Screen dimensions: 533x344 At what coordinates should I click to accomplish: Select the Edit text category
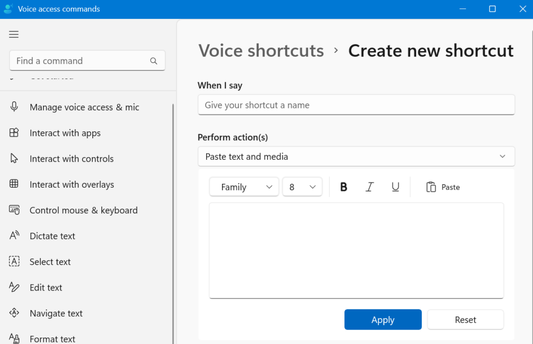46,287
